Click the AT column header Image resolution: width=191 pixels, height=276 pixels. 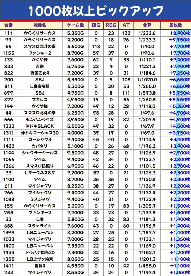[x=126, y=25]
